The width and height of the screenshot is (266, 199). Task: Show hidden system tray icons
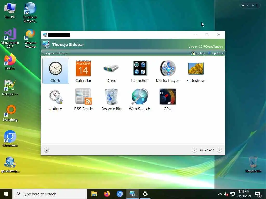pos(220,194)
